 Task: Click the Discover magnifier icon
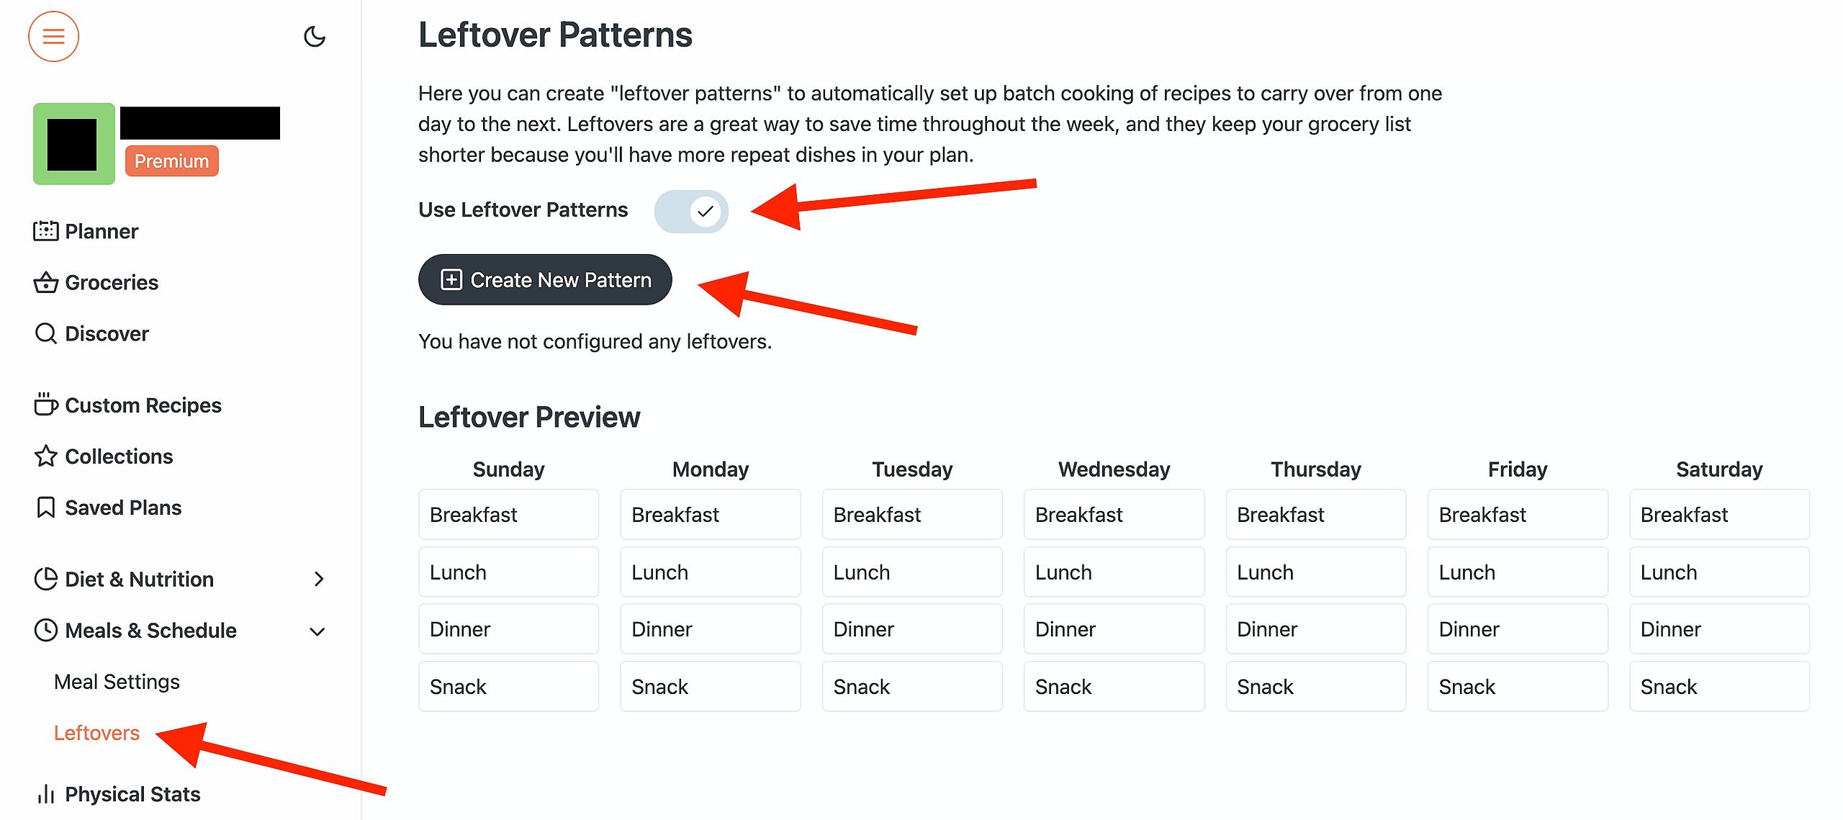coord(45,333)
